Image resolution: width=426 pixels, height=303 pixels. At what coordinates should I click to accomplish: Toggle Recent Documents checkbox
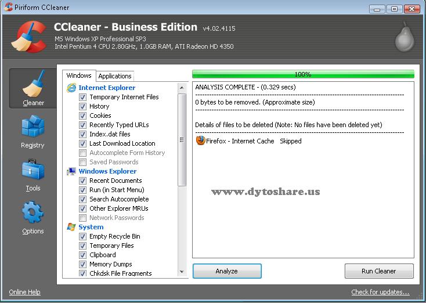82,181
